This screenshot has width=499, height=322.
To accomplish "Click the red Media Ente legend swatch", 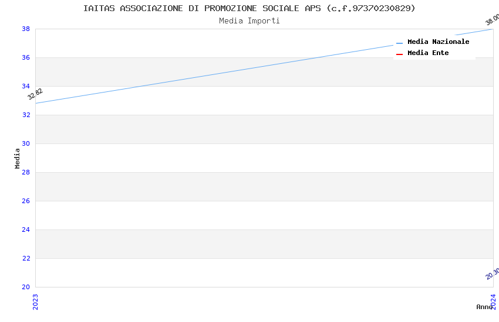I will (399, 54).
